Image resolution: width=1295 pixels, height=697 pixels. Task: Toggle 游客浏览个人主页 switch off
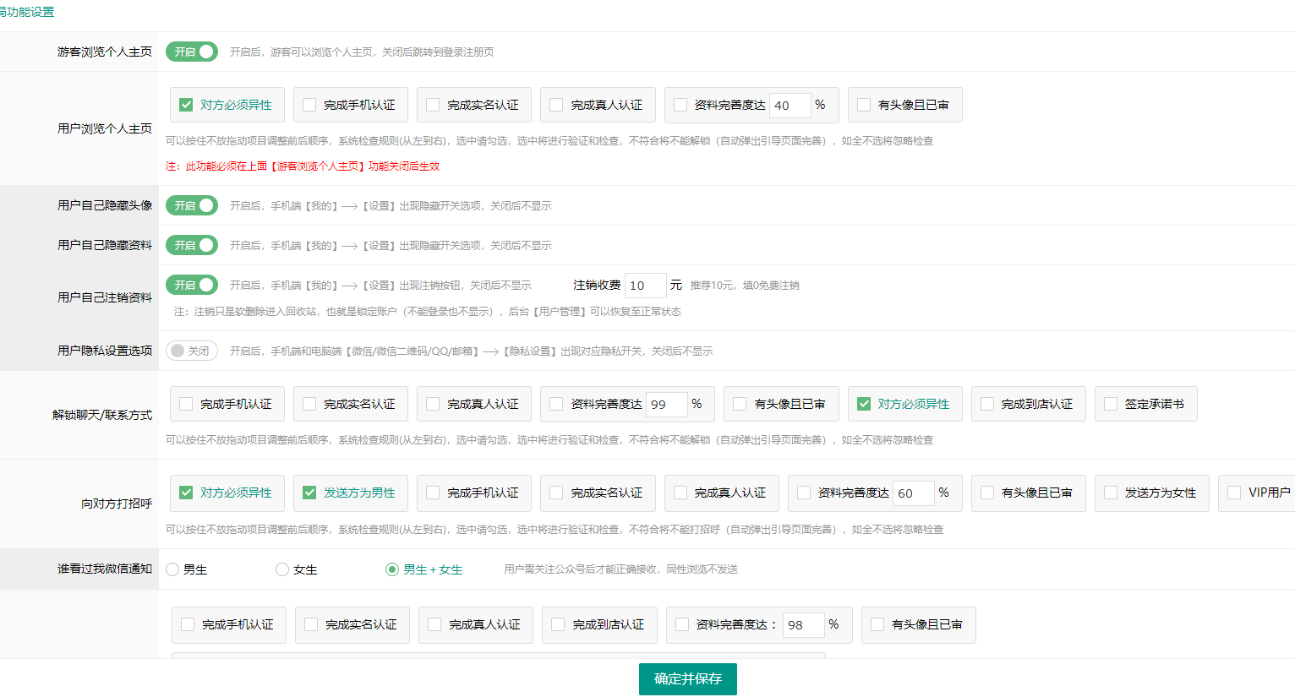(x=192, y=52)
